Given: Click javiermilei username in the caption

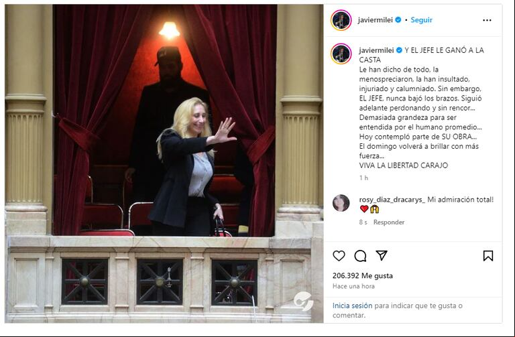Looking at the screenshot, I should [x=376, y=50].
